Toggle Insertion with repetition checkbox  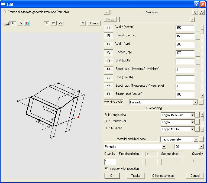(106, 169)
